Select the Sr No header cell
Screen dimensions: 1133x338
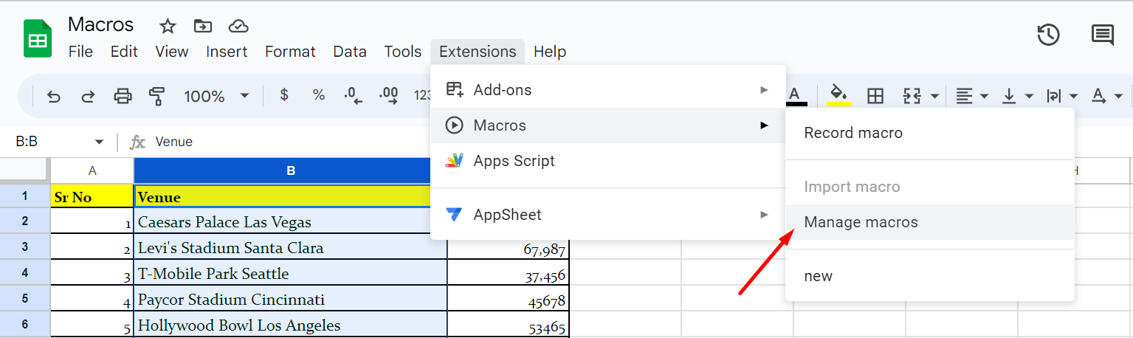tap(92, 197)
